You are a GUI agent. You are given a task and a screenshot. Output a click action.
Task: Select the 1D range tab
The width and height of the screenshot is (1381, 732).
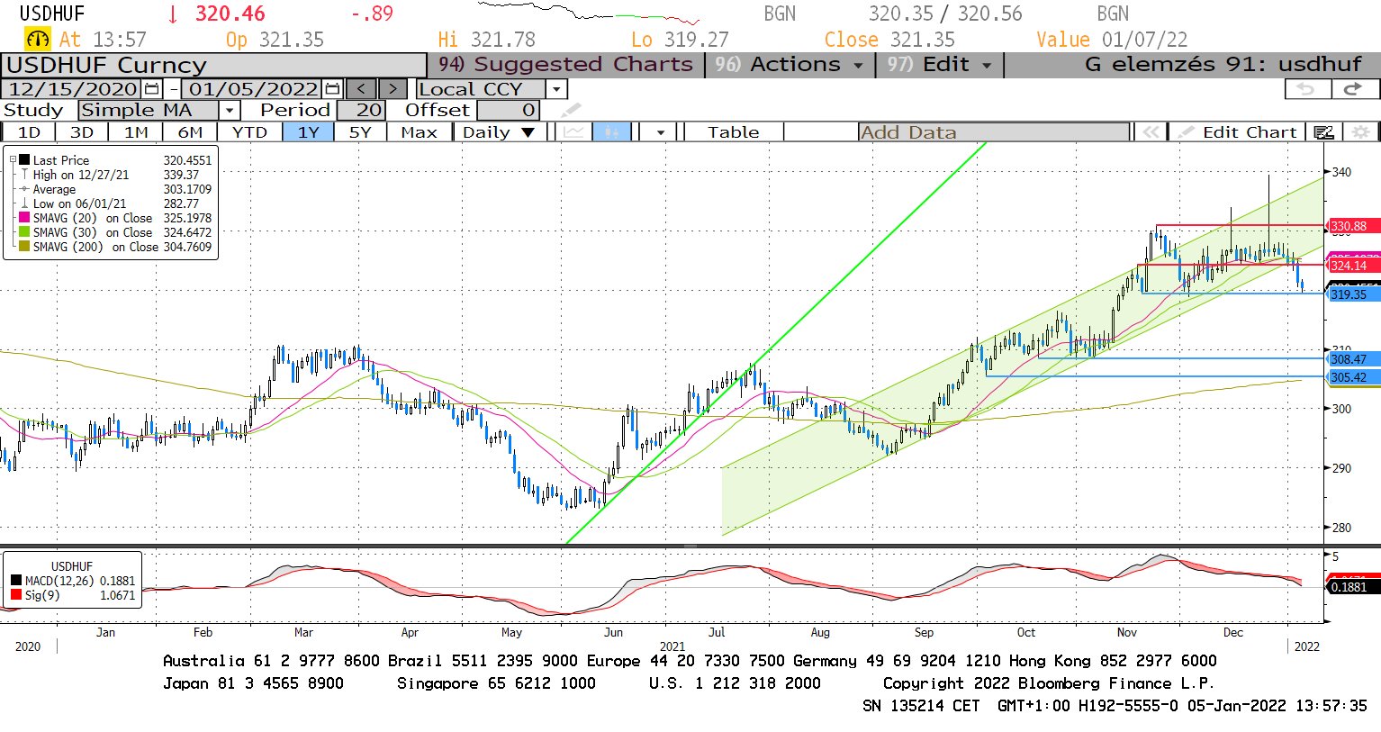(x=30, y=132)
